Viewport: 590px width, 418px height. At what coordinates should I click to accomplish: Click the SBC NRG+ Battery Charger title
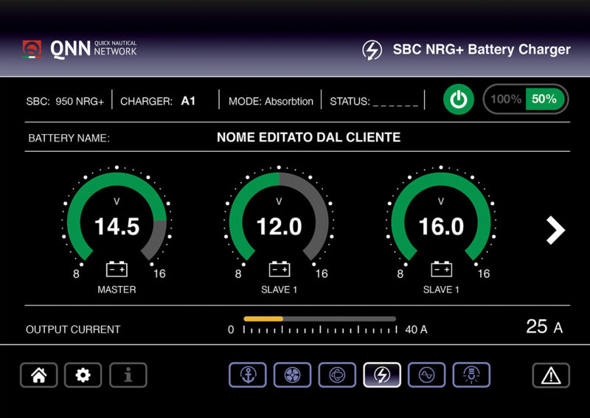click(482, 49)
